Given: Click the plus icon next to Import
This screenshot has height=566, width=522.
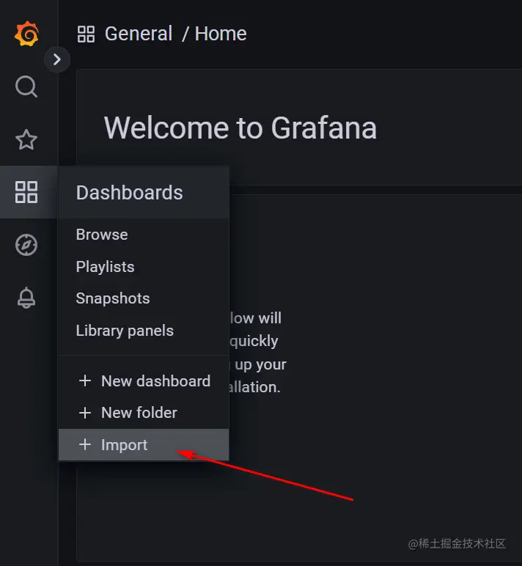Looking at the screenshot, I should (85, 445).
